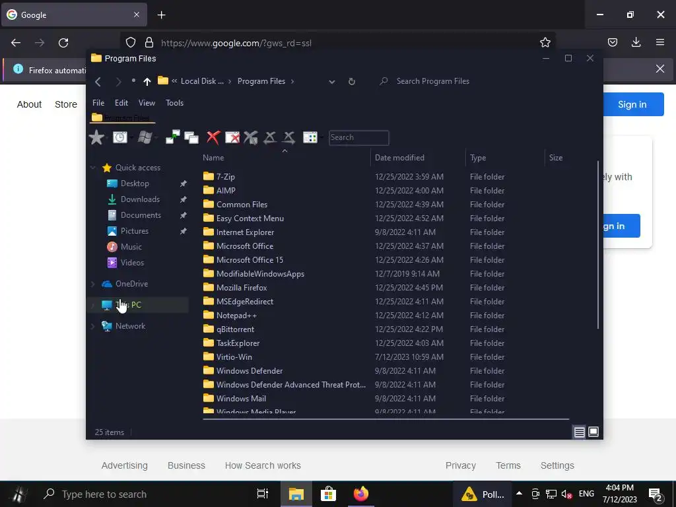Click the gray X with box toolbar icon
676x507 pixels.
(251, 137)
